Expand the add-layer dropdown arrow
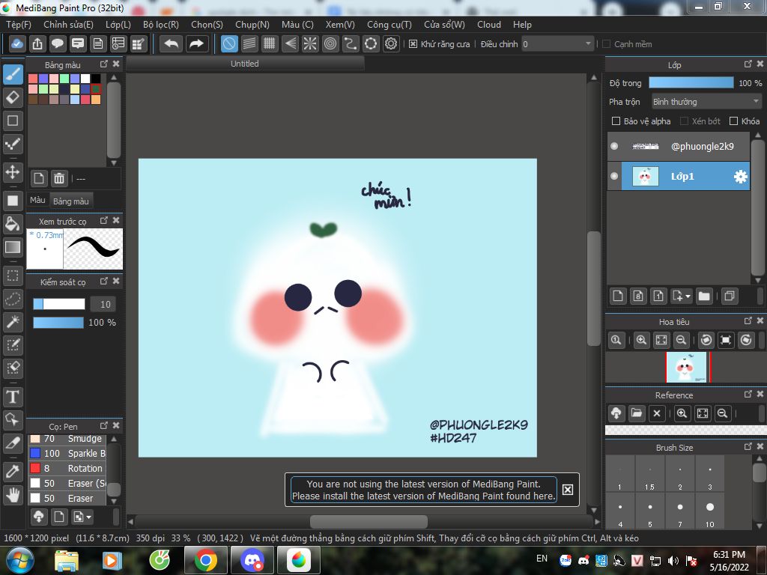Viewport: 767px width, 575px height. (x=688, y=296)
